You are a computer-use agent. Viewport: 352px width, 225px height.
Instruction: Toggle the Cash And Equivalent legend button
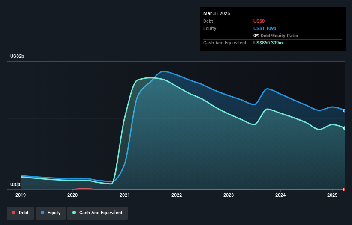point(97,213)
